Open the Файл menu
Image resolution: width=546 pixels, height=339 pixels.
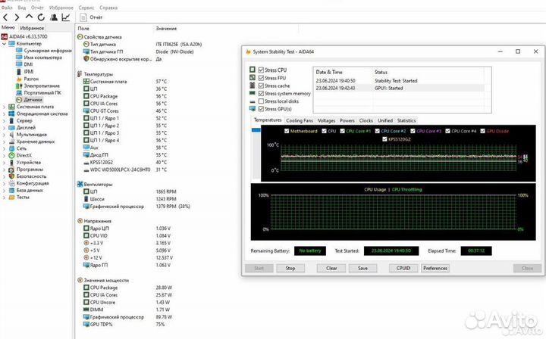coord(7,8)
